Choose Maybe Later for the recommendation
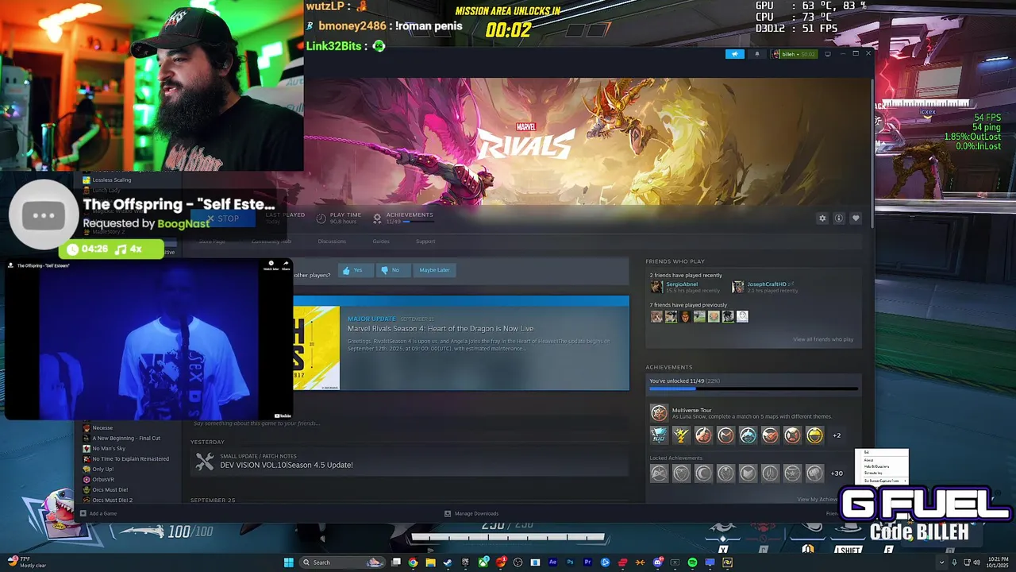1016x572 pixels. point(434,270)
